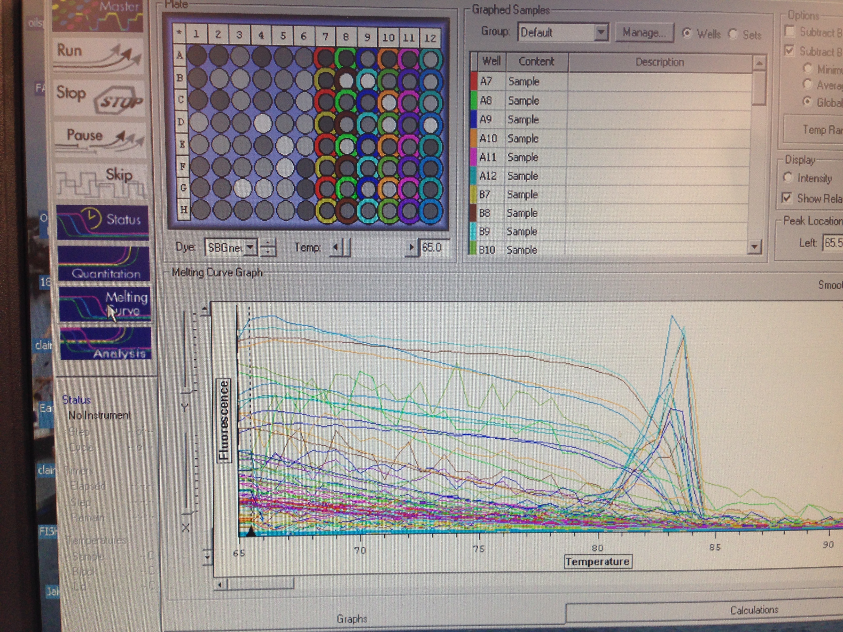This screenshot has width=843, height=632.
Task: Tick the first Subtract checkbox in Options
Action: (790, 31)
